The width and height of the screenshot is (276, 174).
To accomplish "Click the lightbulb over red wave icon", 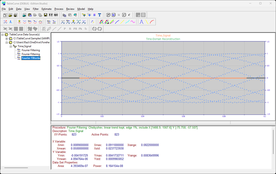I will [19, 22].
